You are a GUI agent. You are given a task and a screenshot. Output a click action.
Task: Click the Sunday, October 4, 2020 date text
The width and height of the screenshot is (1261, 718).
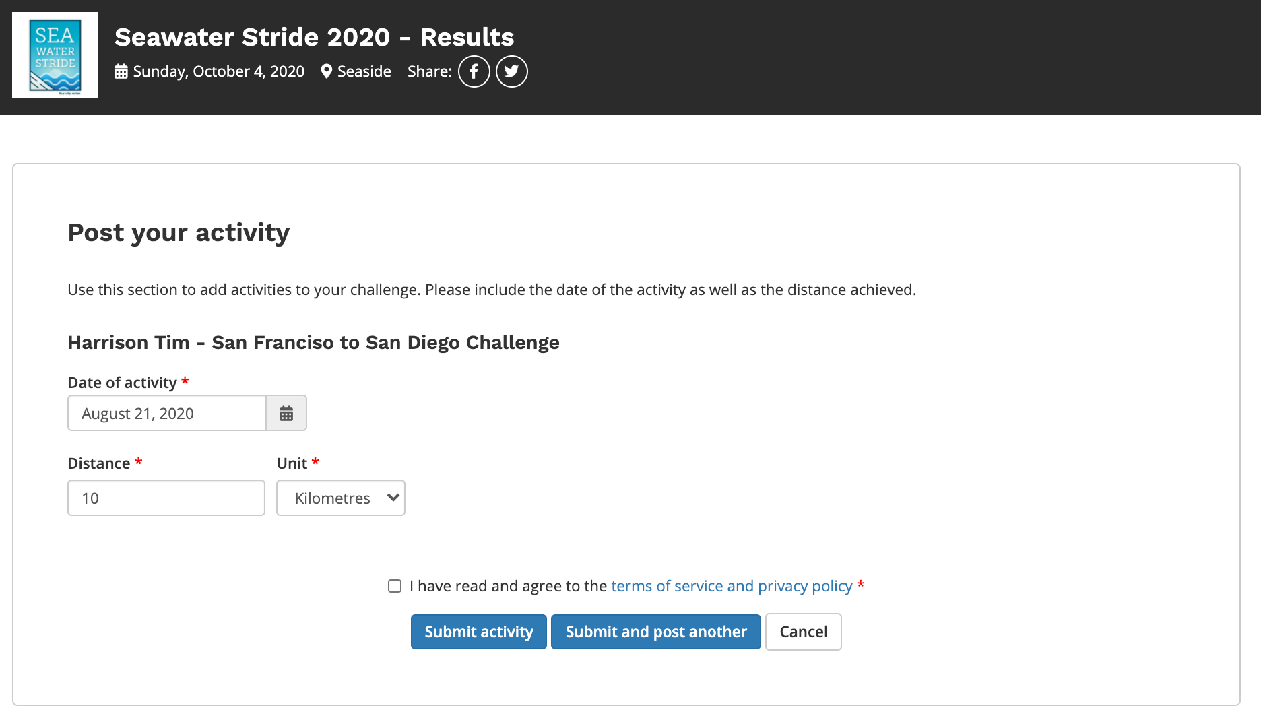click(x=218, y=71)
